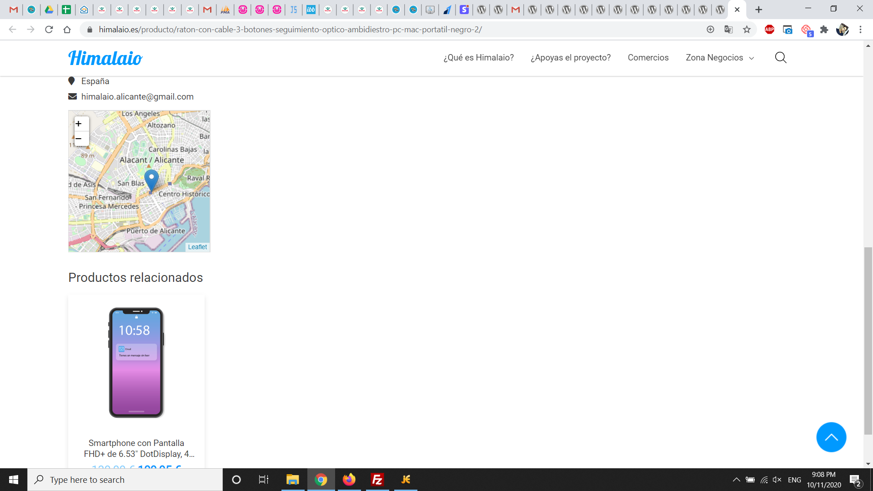Open Smartphone con Pantalla product title
The width and height of the screenshot is (873, 491).
(139, 448)
